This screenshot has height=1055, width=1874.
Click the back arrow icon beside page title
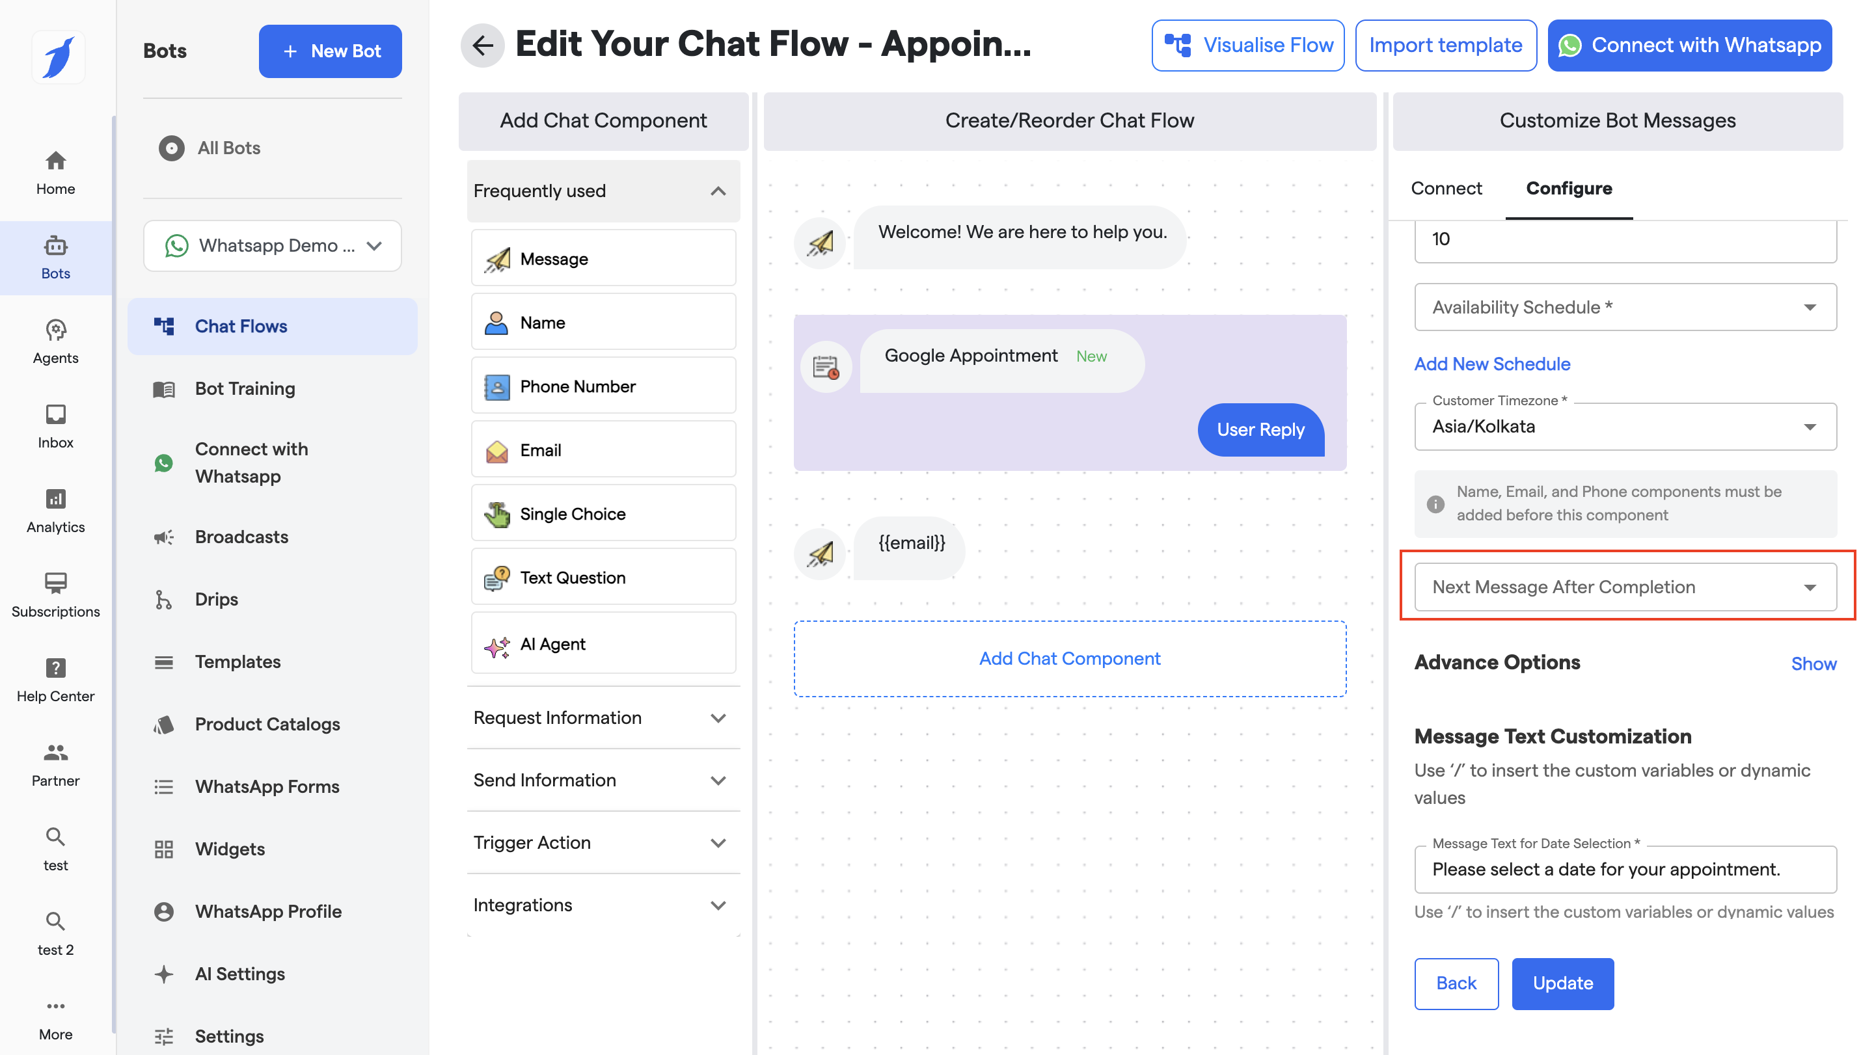[x=482, y=45]
